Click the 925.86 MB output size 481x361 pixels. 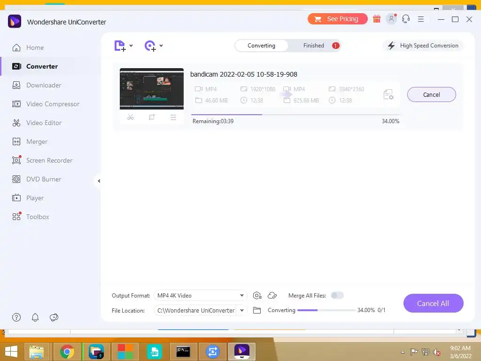(x=306, y=101)
